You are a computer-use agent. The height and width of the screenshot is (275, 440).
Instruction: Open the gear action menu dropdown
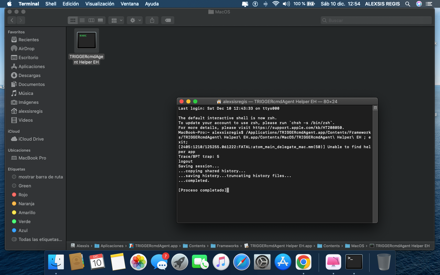[134, 20]
